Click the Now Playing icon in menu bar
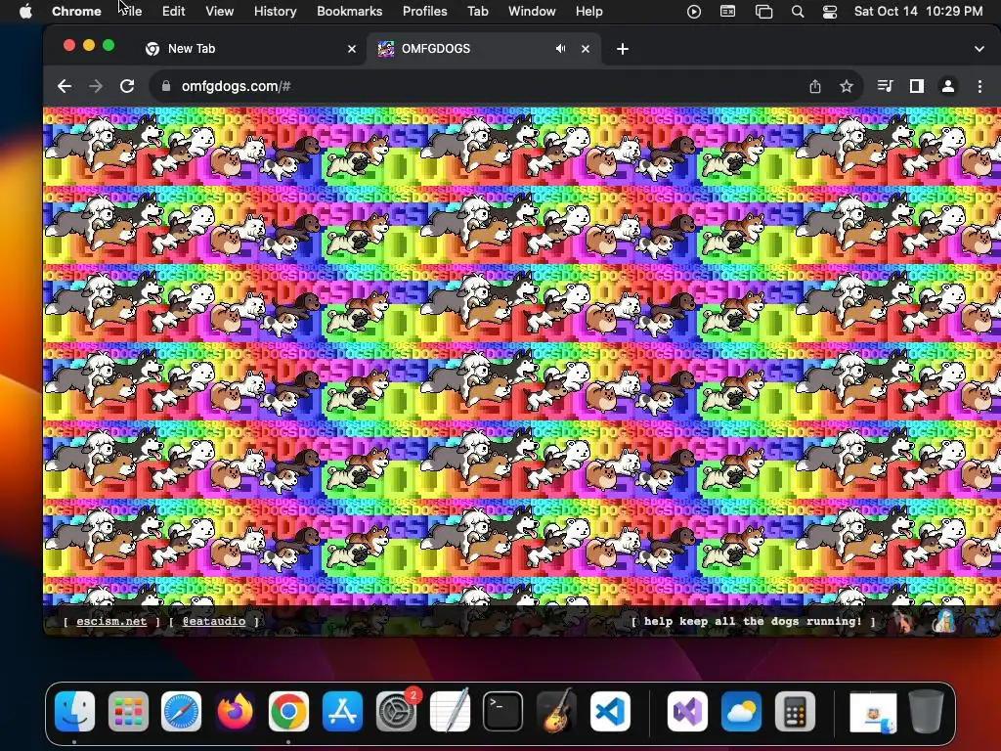 (x=694, y=11)
